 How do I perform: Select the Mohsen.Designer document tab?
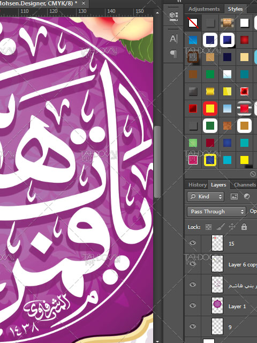(x=39, y=3)
